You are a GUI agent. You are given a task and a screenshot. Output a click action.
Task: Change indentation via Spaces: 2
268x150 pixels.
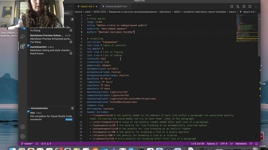[212, 144]
